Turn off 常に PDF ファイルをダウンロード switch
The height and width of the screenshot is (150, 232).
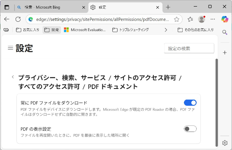pos(190,103)
